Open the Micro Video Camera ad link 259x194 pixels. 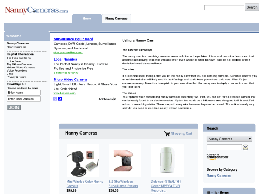point(70,79)
